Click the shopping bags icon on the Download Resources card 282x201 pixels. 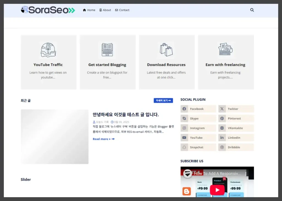tap(166, 50)
